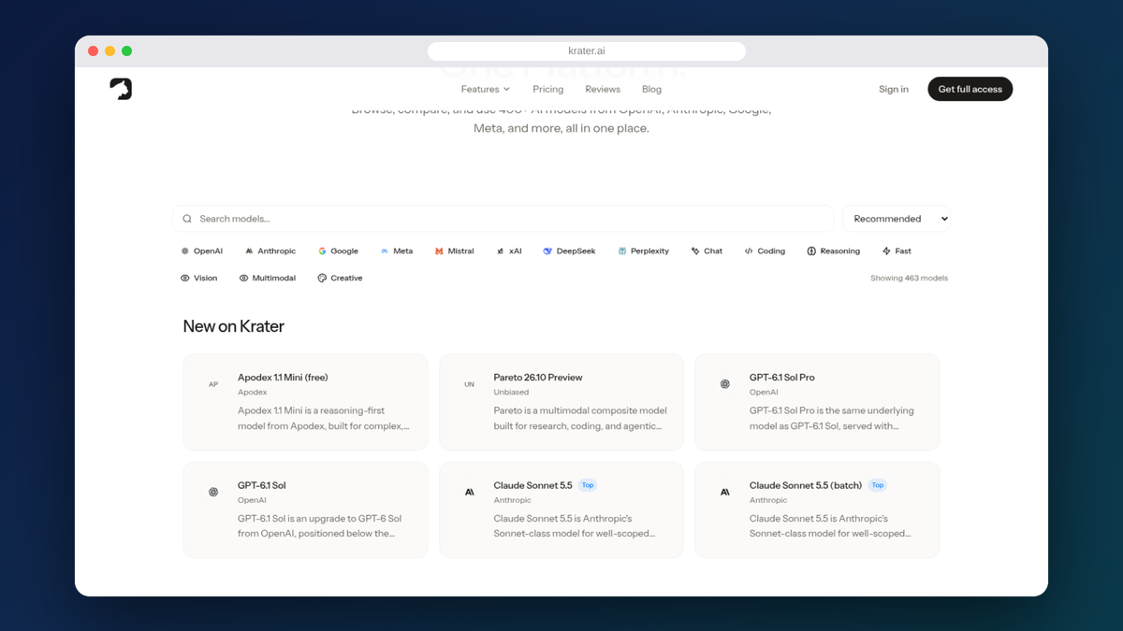Toggle the Meta provider filter
1123x631 pixels.
point(397,251)
